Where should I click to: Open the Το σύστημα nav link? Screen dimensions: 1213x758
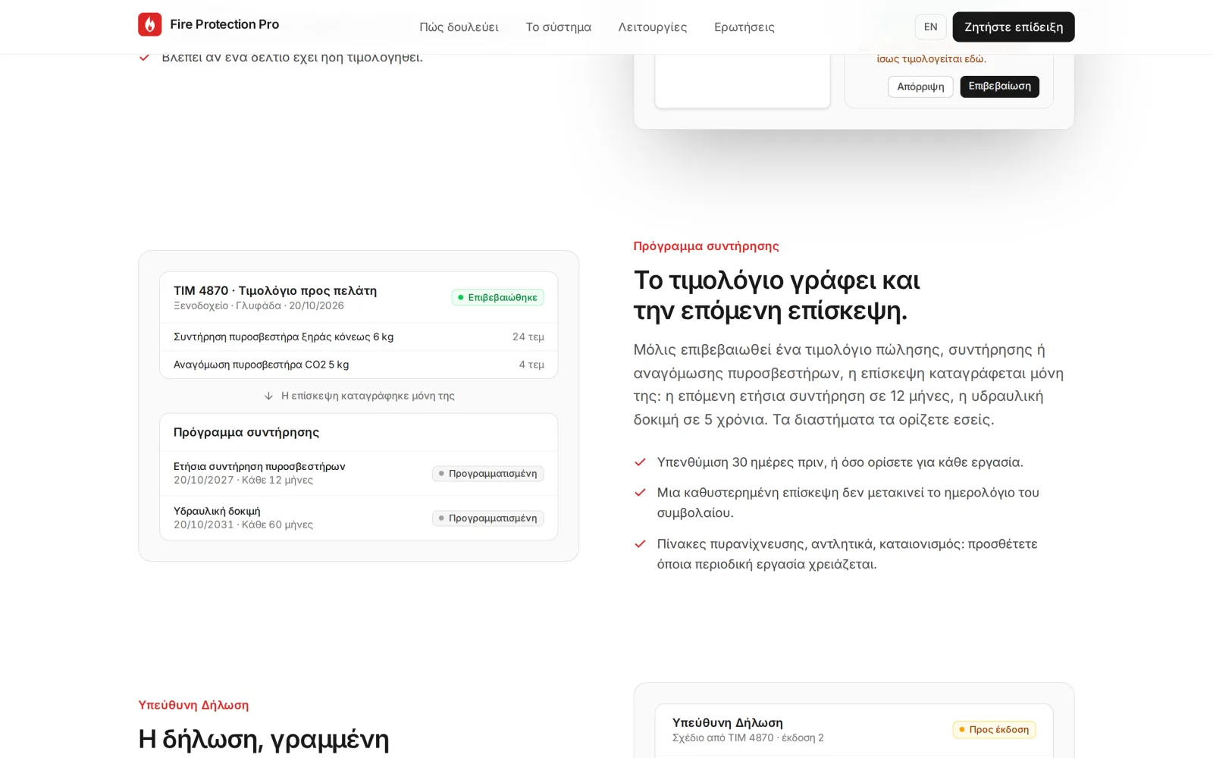558,27
